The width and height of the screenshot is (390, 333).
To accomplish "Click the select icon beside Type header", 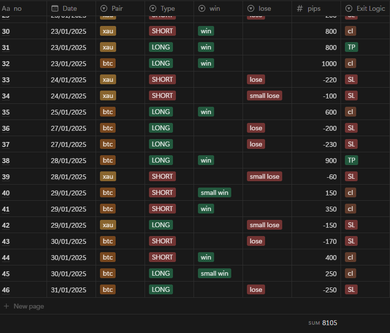I will coord(152,8).
